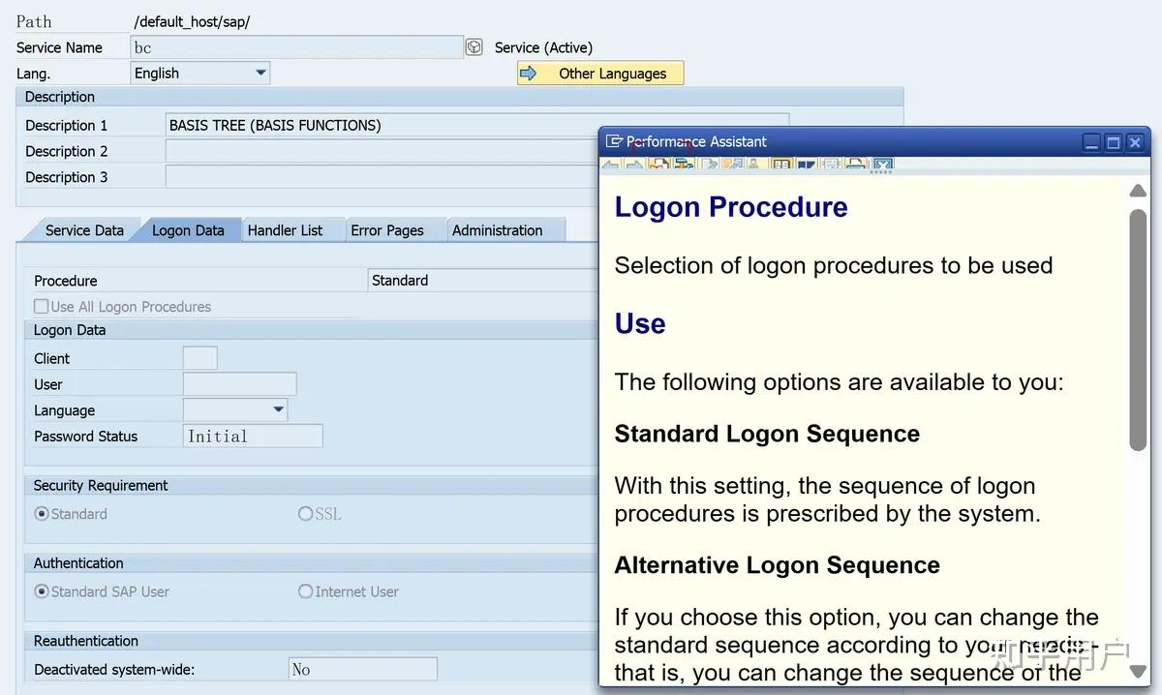The image size is (1162, 695).
Task: Open the Error Pages tab
Action: [387, 229]
